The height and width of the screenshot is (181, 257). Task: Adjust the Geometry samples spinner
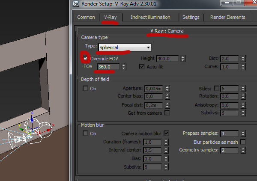[x=243, y=150]
